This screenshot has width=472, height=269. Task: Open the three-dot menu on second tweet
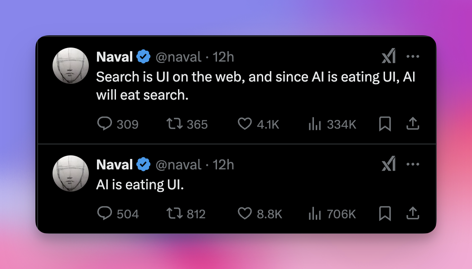(x=413, y=164)
